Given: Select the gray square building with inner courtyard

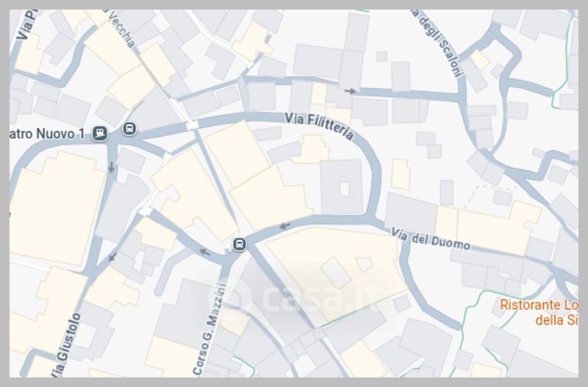Looking at the screenshot, I should pos(342,187).
